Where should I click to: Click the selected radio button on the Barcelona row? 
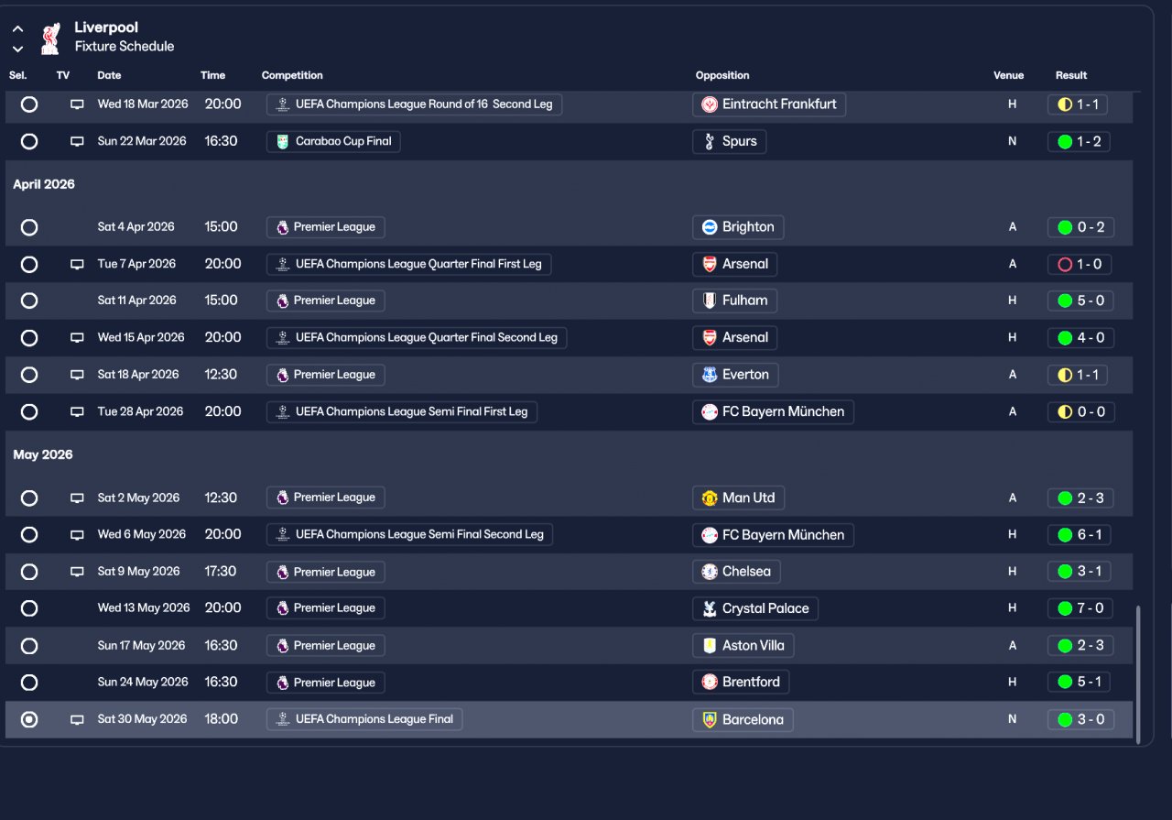click(29, 719)
